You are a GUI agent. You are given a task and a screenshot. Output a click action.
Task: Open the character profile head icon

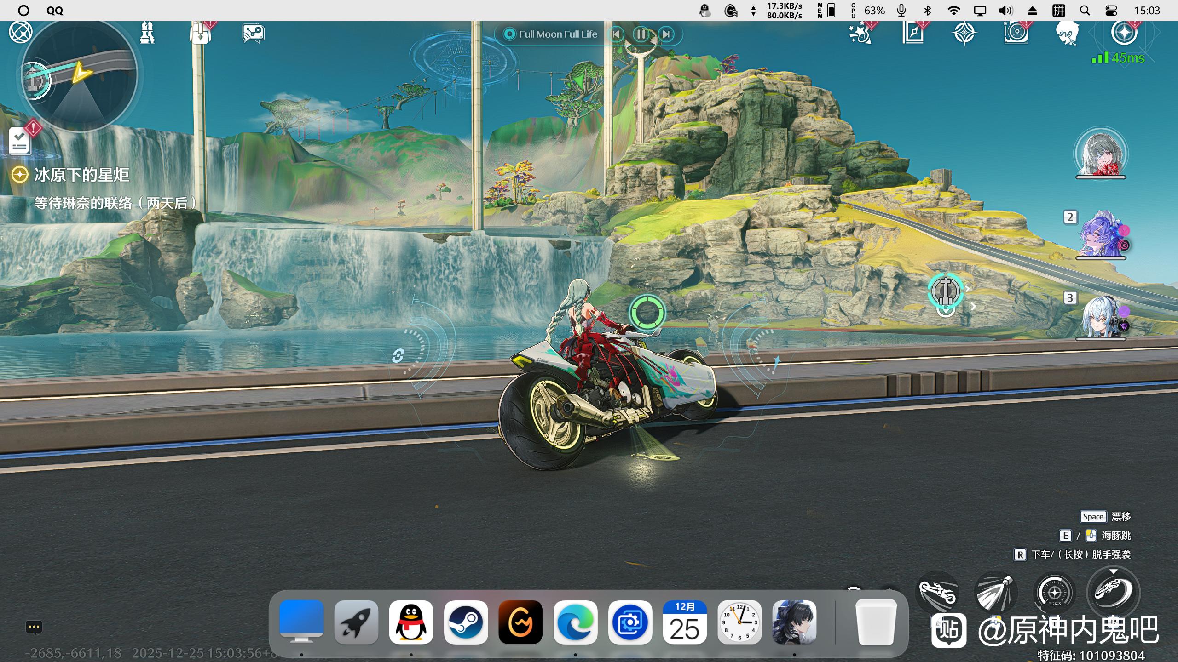click(x=1068, y=34)
